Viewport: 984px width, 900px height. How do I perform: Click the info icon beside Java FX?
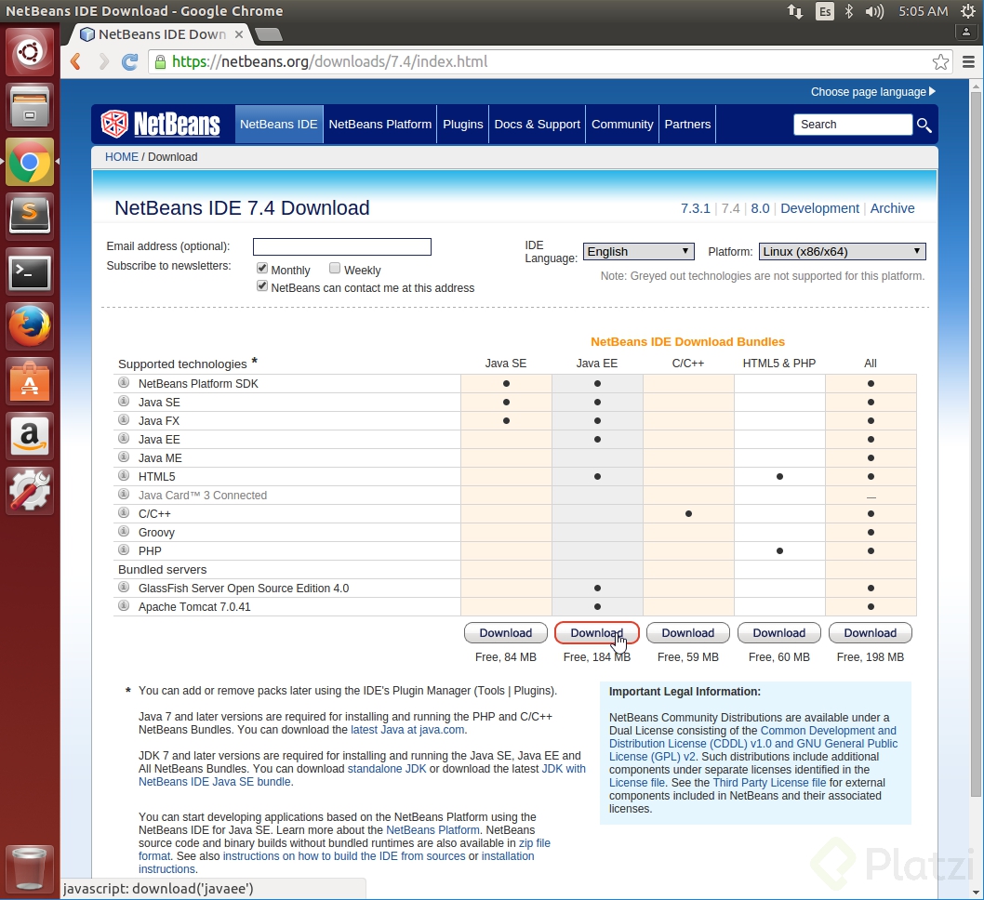tap(124, 419)
